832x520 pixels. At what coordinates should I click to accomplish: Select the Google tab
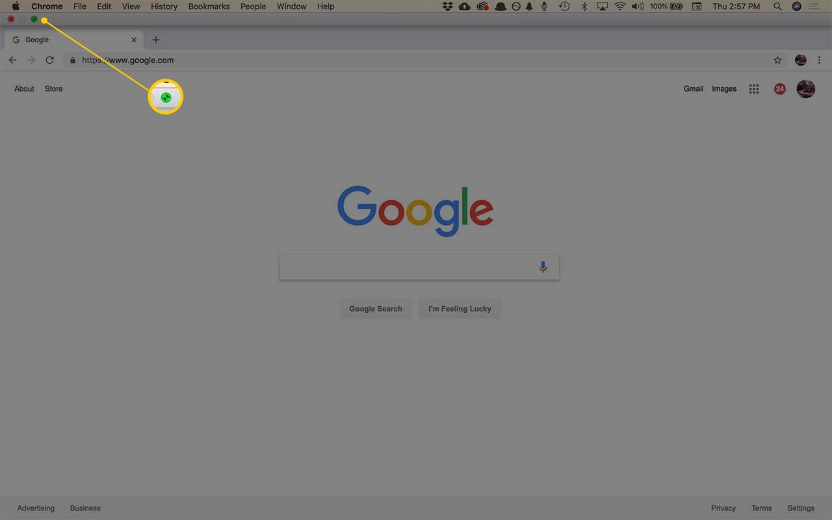[74, 40]
